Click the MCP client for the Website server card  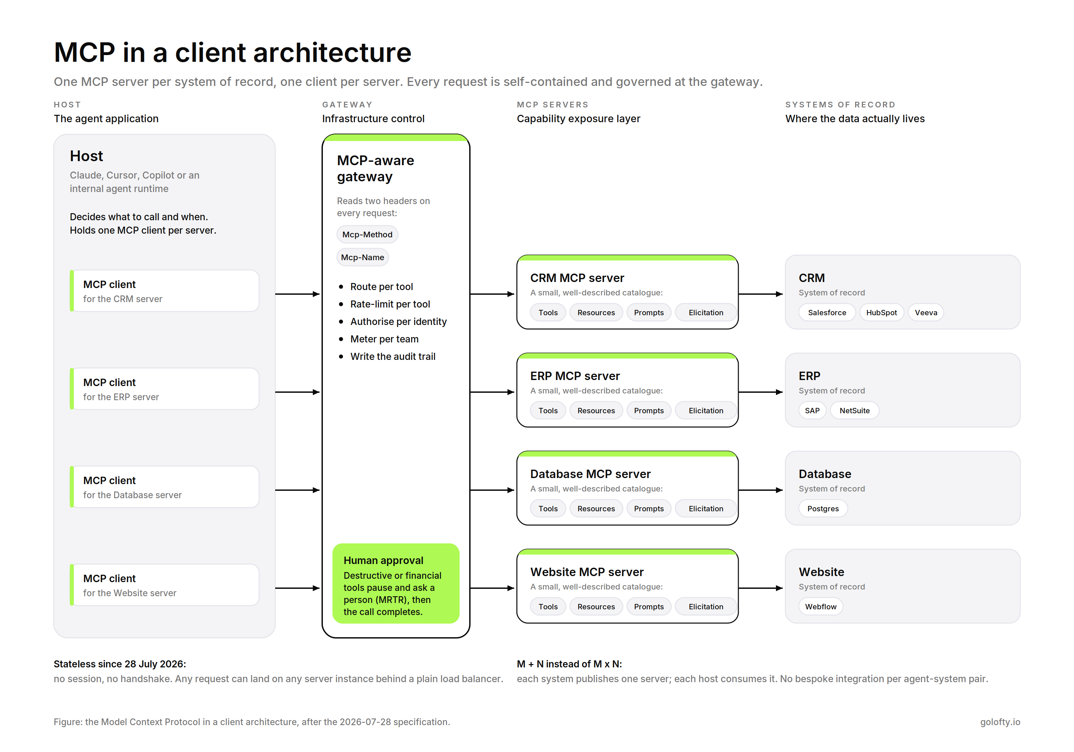click(x=164, y=584)
